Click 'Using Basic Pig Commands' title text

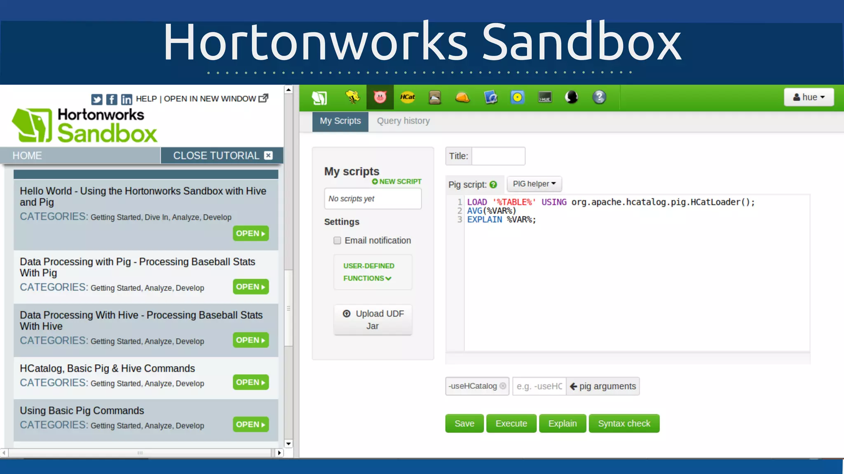[x=82, y=411]
